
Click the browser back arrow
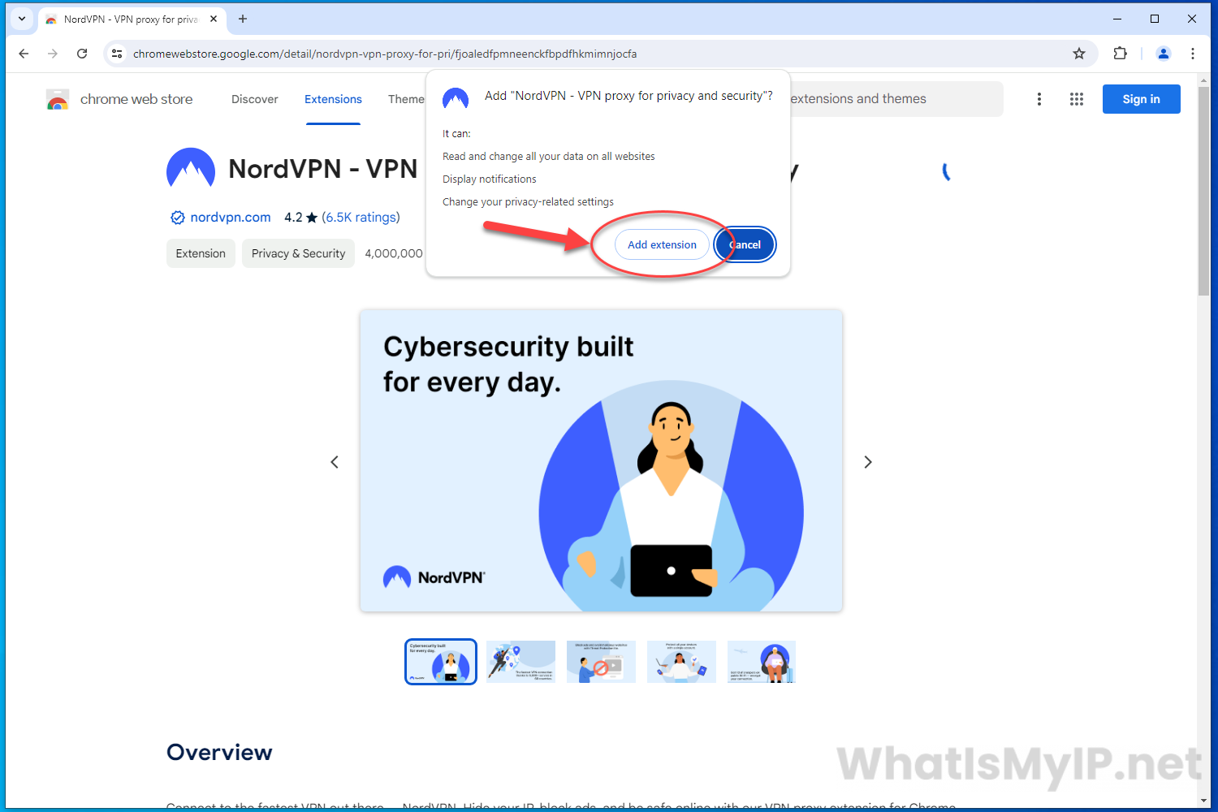click(24, 54)
